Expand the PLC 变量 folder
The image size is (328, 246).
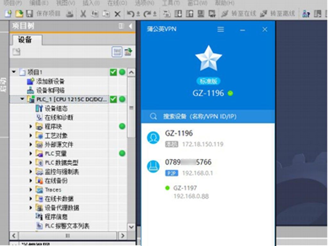point(31,154)
